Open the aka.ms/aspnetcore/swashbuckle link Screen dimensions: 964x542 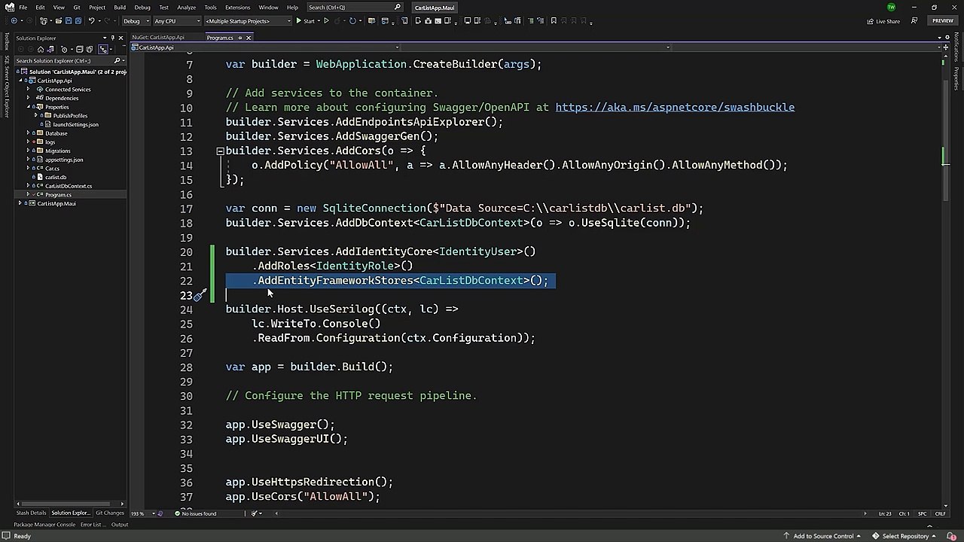(x=675, y=108)
